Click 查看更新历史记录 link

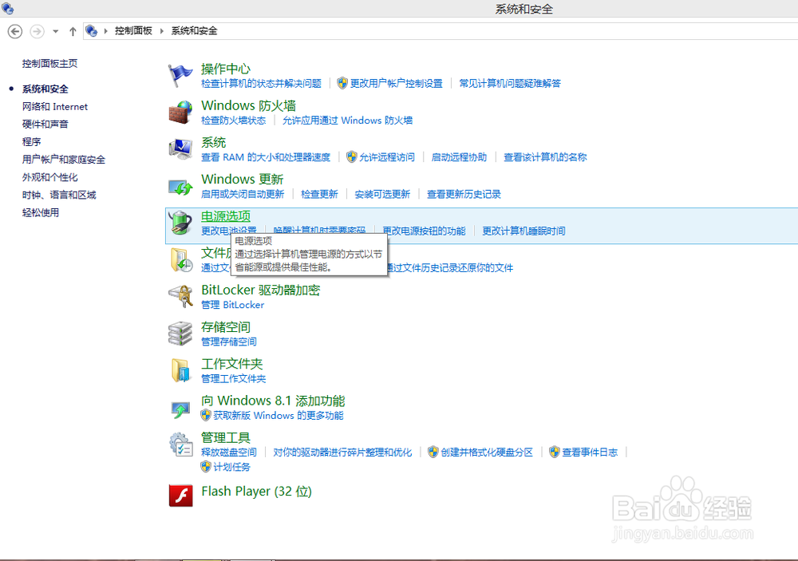pos(464,195)
